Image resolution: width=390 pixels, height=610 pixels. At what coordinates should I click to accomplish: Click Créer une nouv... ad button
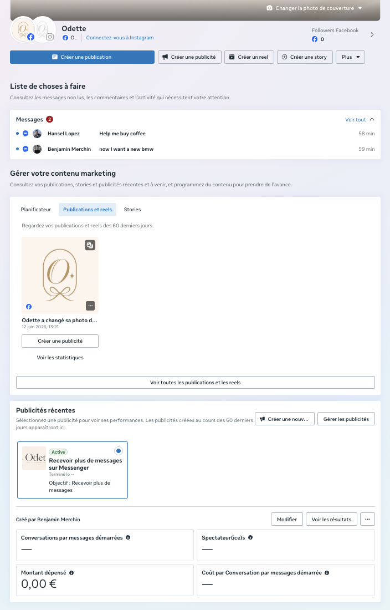point(284,419)
